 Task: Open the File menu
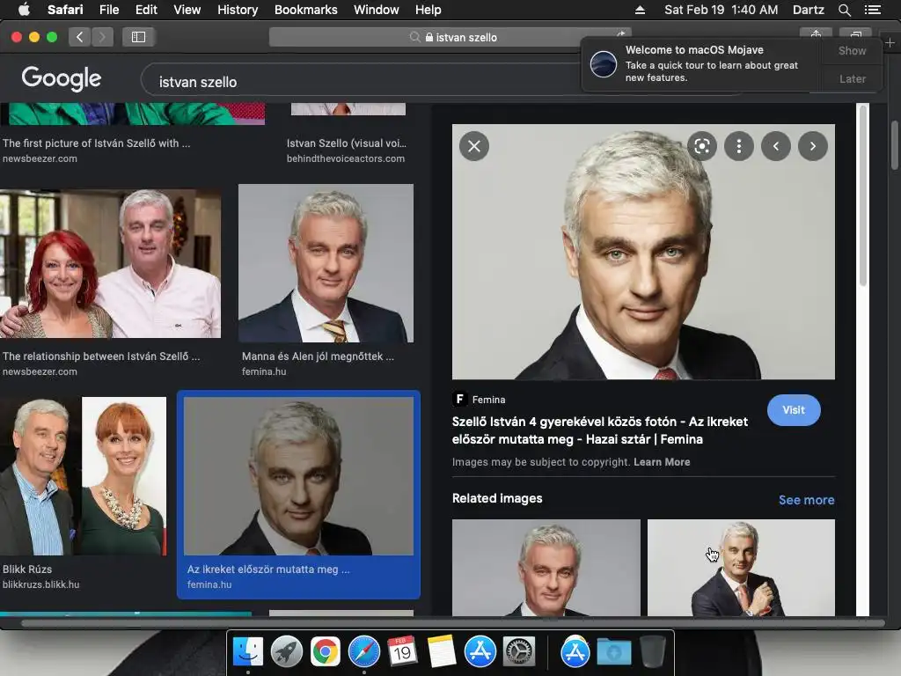pos(108,10)
